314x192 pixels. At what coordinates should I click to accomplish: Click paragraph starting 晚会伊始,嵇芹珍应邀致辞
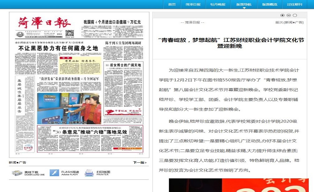coord(229,146)
